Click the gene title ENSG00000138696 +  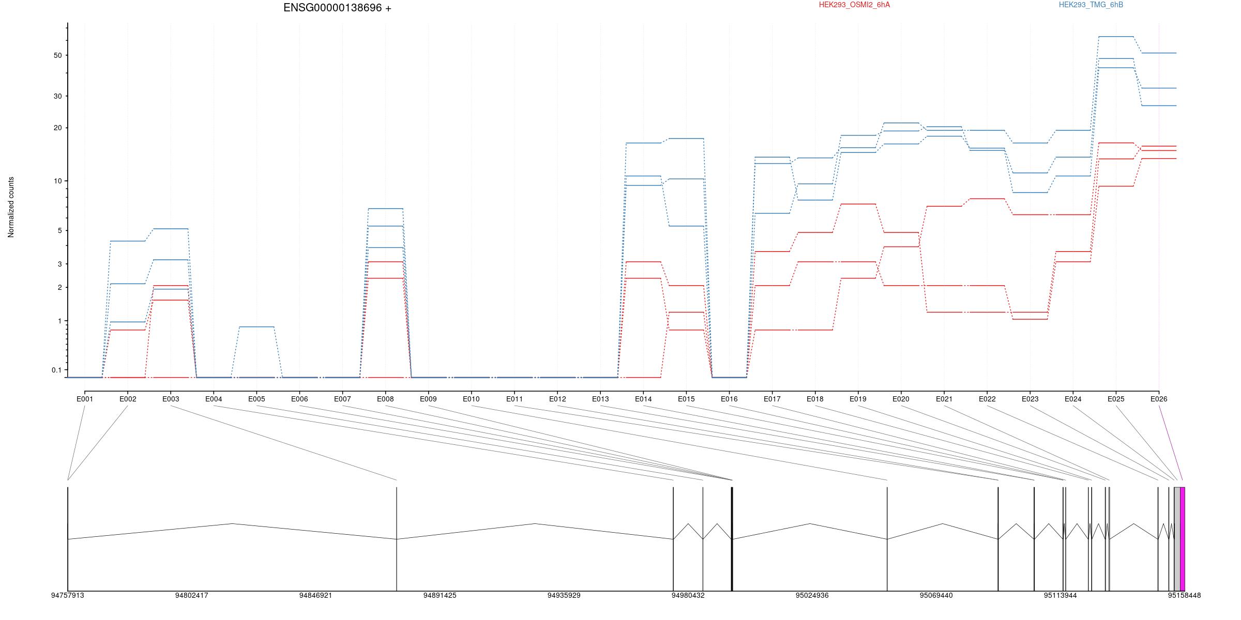[x=337, y=8]
